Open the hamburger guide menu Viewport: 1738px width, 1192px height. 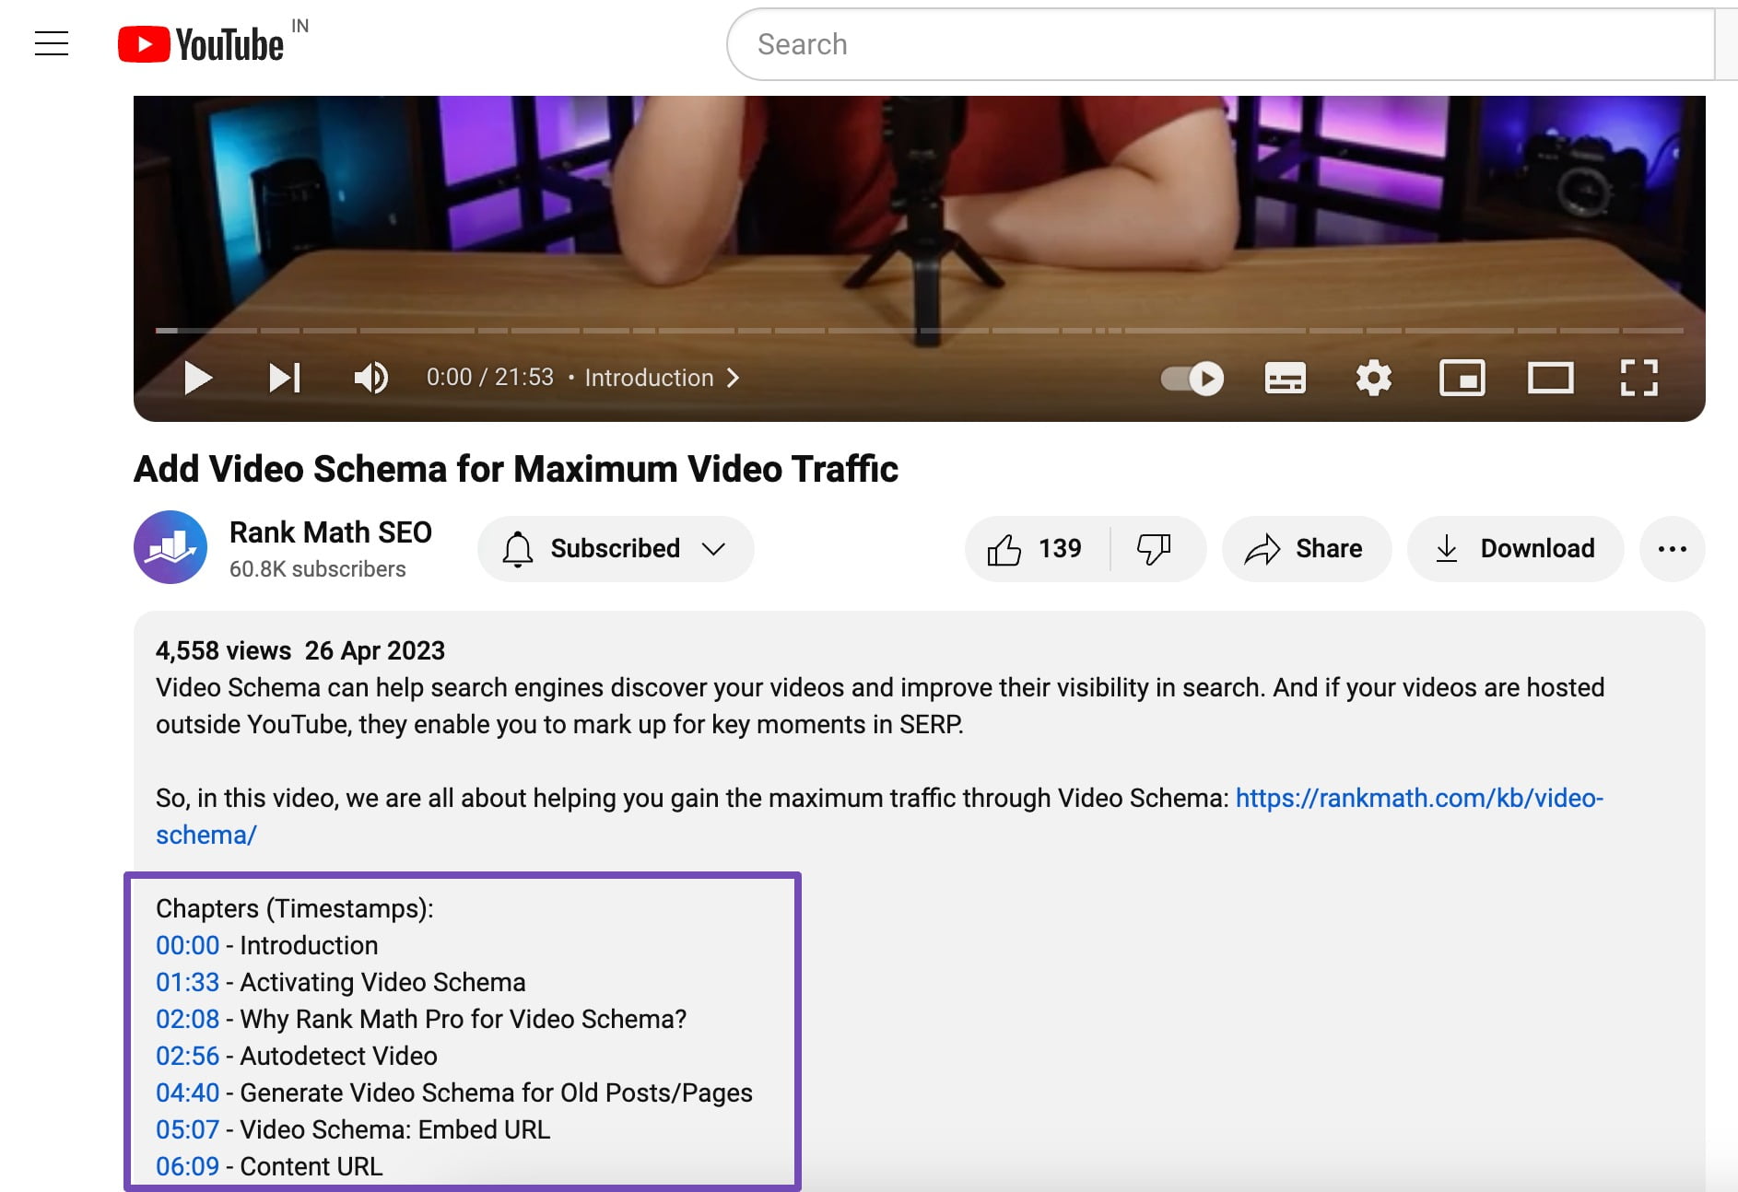(52, 43)
